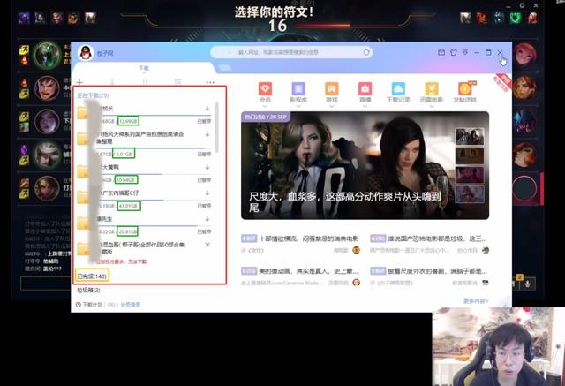Viewport: 565px width, 386px height.
Task: Resume download arrow on 扬风大神 row
Action: (207, 134)
